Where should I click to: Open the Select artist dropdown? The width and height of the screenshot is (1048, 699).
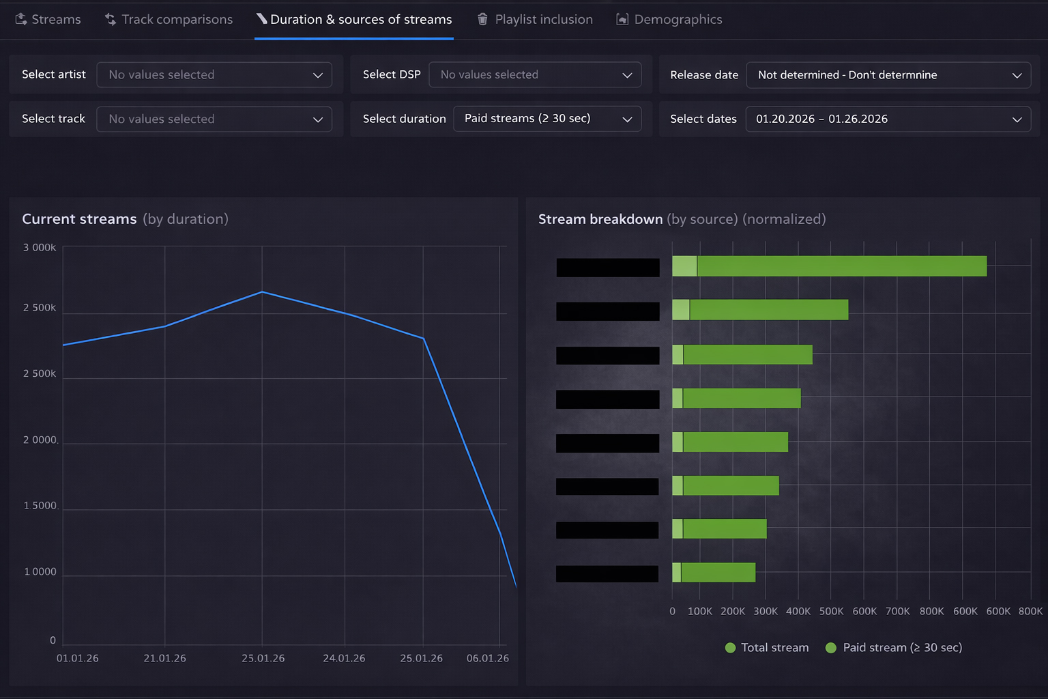(214, 74)
